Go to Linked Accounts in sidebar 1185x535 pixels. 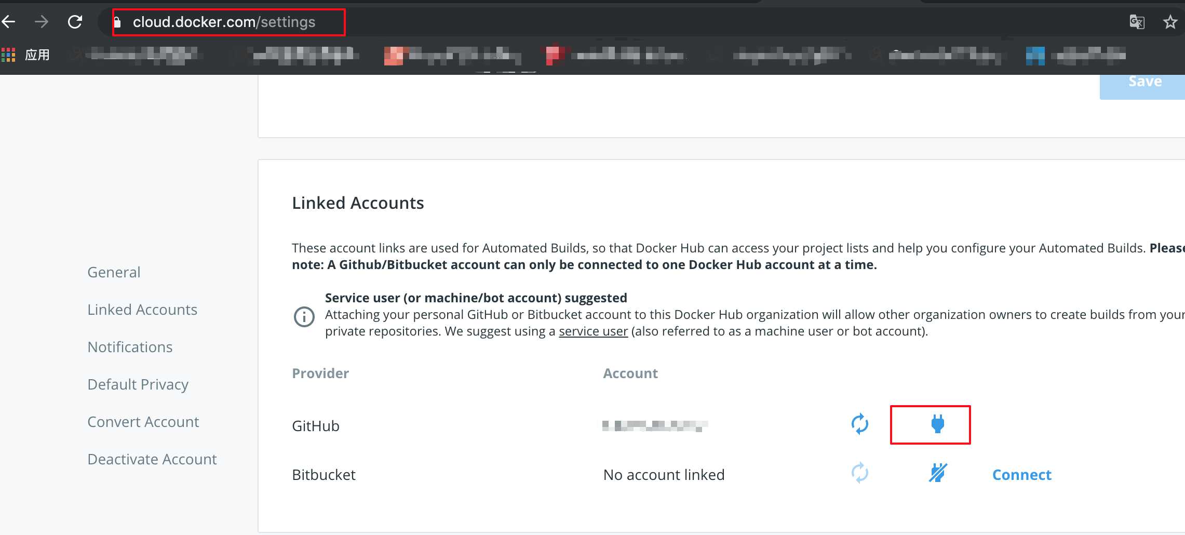pos(142,310)
